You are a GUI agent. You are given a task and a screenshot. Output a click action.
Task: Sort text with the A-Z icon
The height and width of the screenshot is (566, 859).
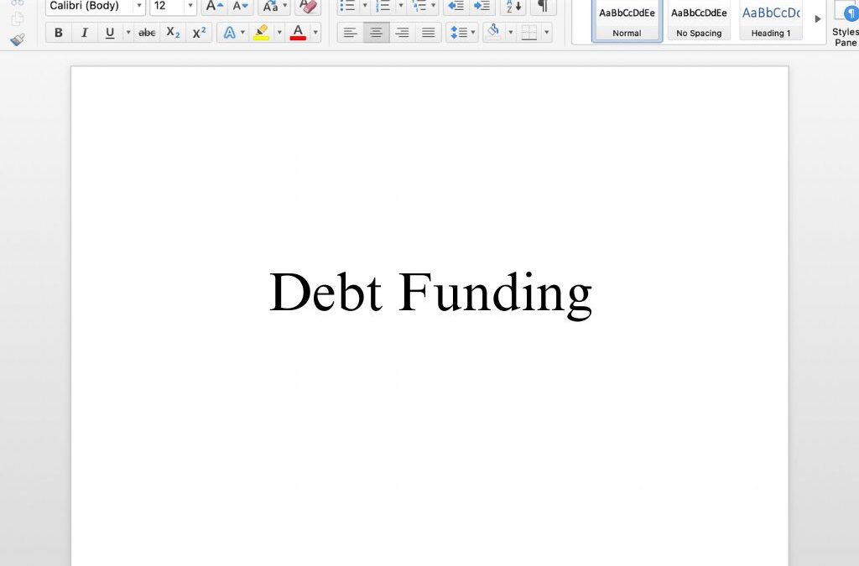513,7
